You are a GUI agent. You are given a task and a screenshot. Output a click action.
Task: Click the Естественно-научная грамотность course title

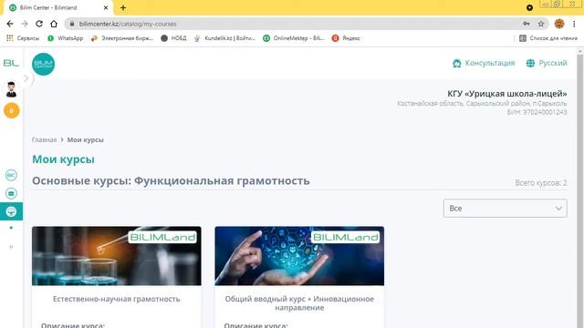117,299
